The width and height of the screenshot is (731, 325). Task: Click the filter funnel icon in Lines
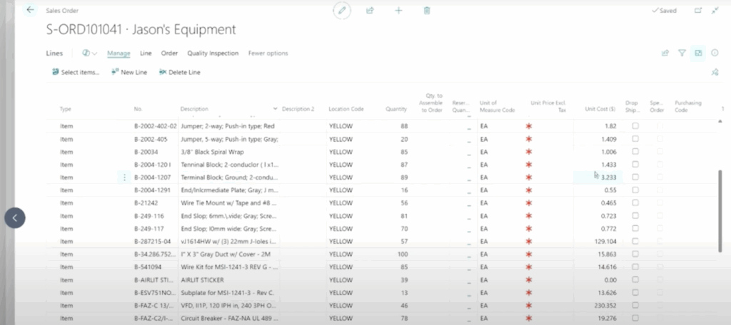(x=682, y=53)
